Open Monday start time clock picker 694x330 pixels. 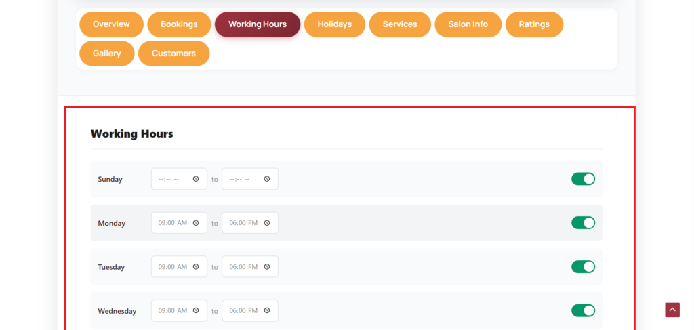pyautogui.click(x=196, y=223)
